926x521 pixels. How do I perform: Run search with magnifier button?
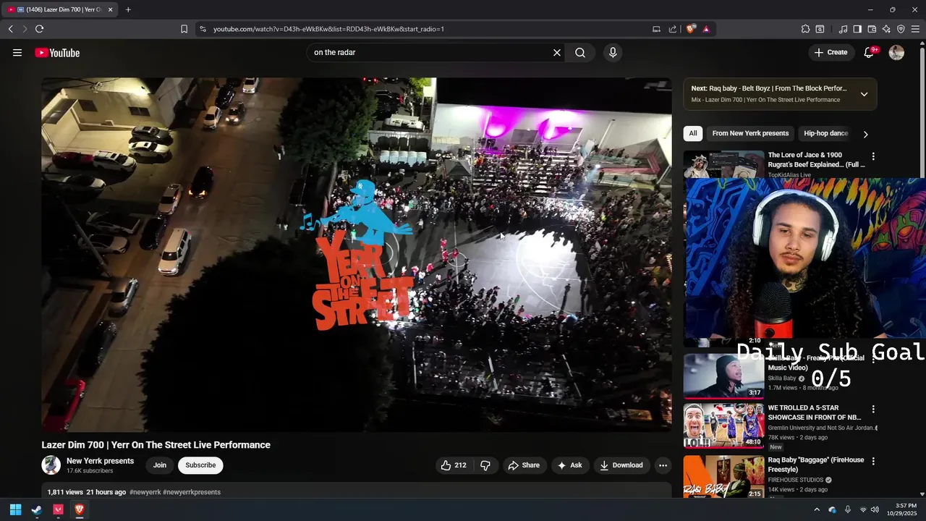580,53
